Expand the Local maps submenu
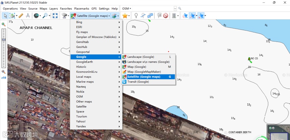The width and height of the screenshot is (290, 140). (x=96, y=77)
